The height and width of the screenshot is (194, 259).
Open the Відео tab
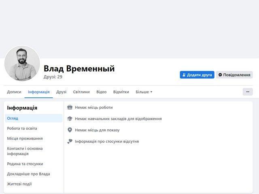coord(102,92)
